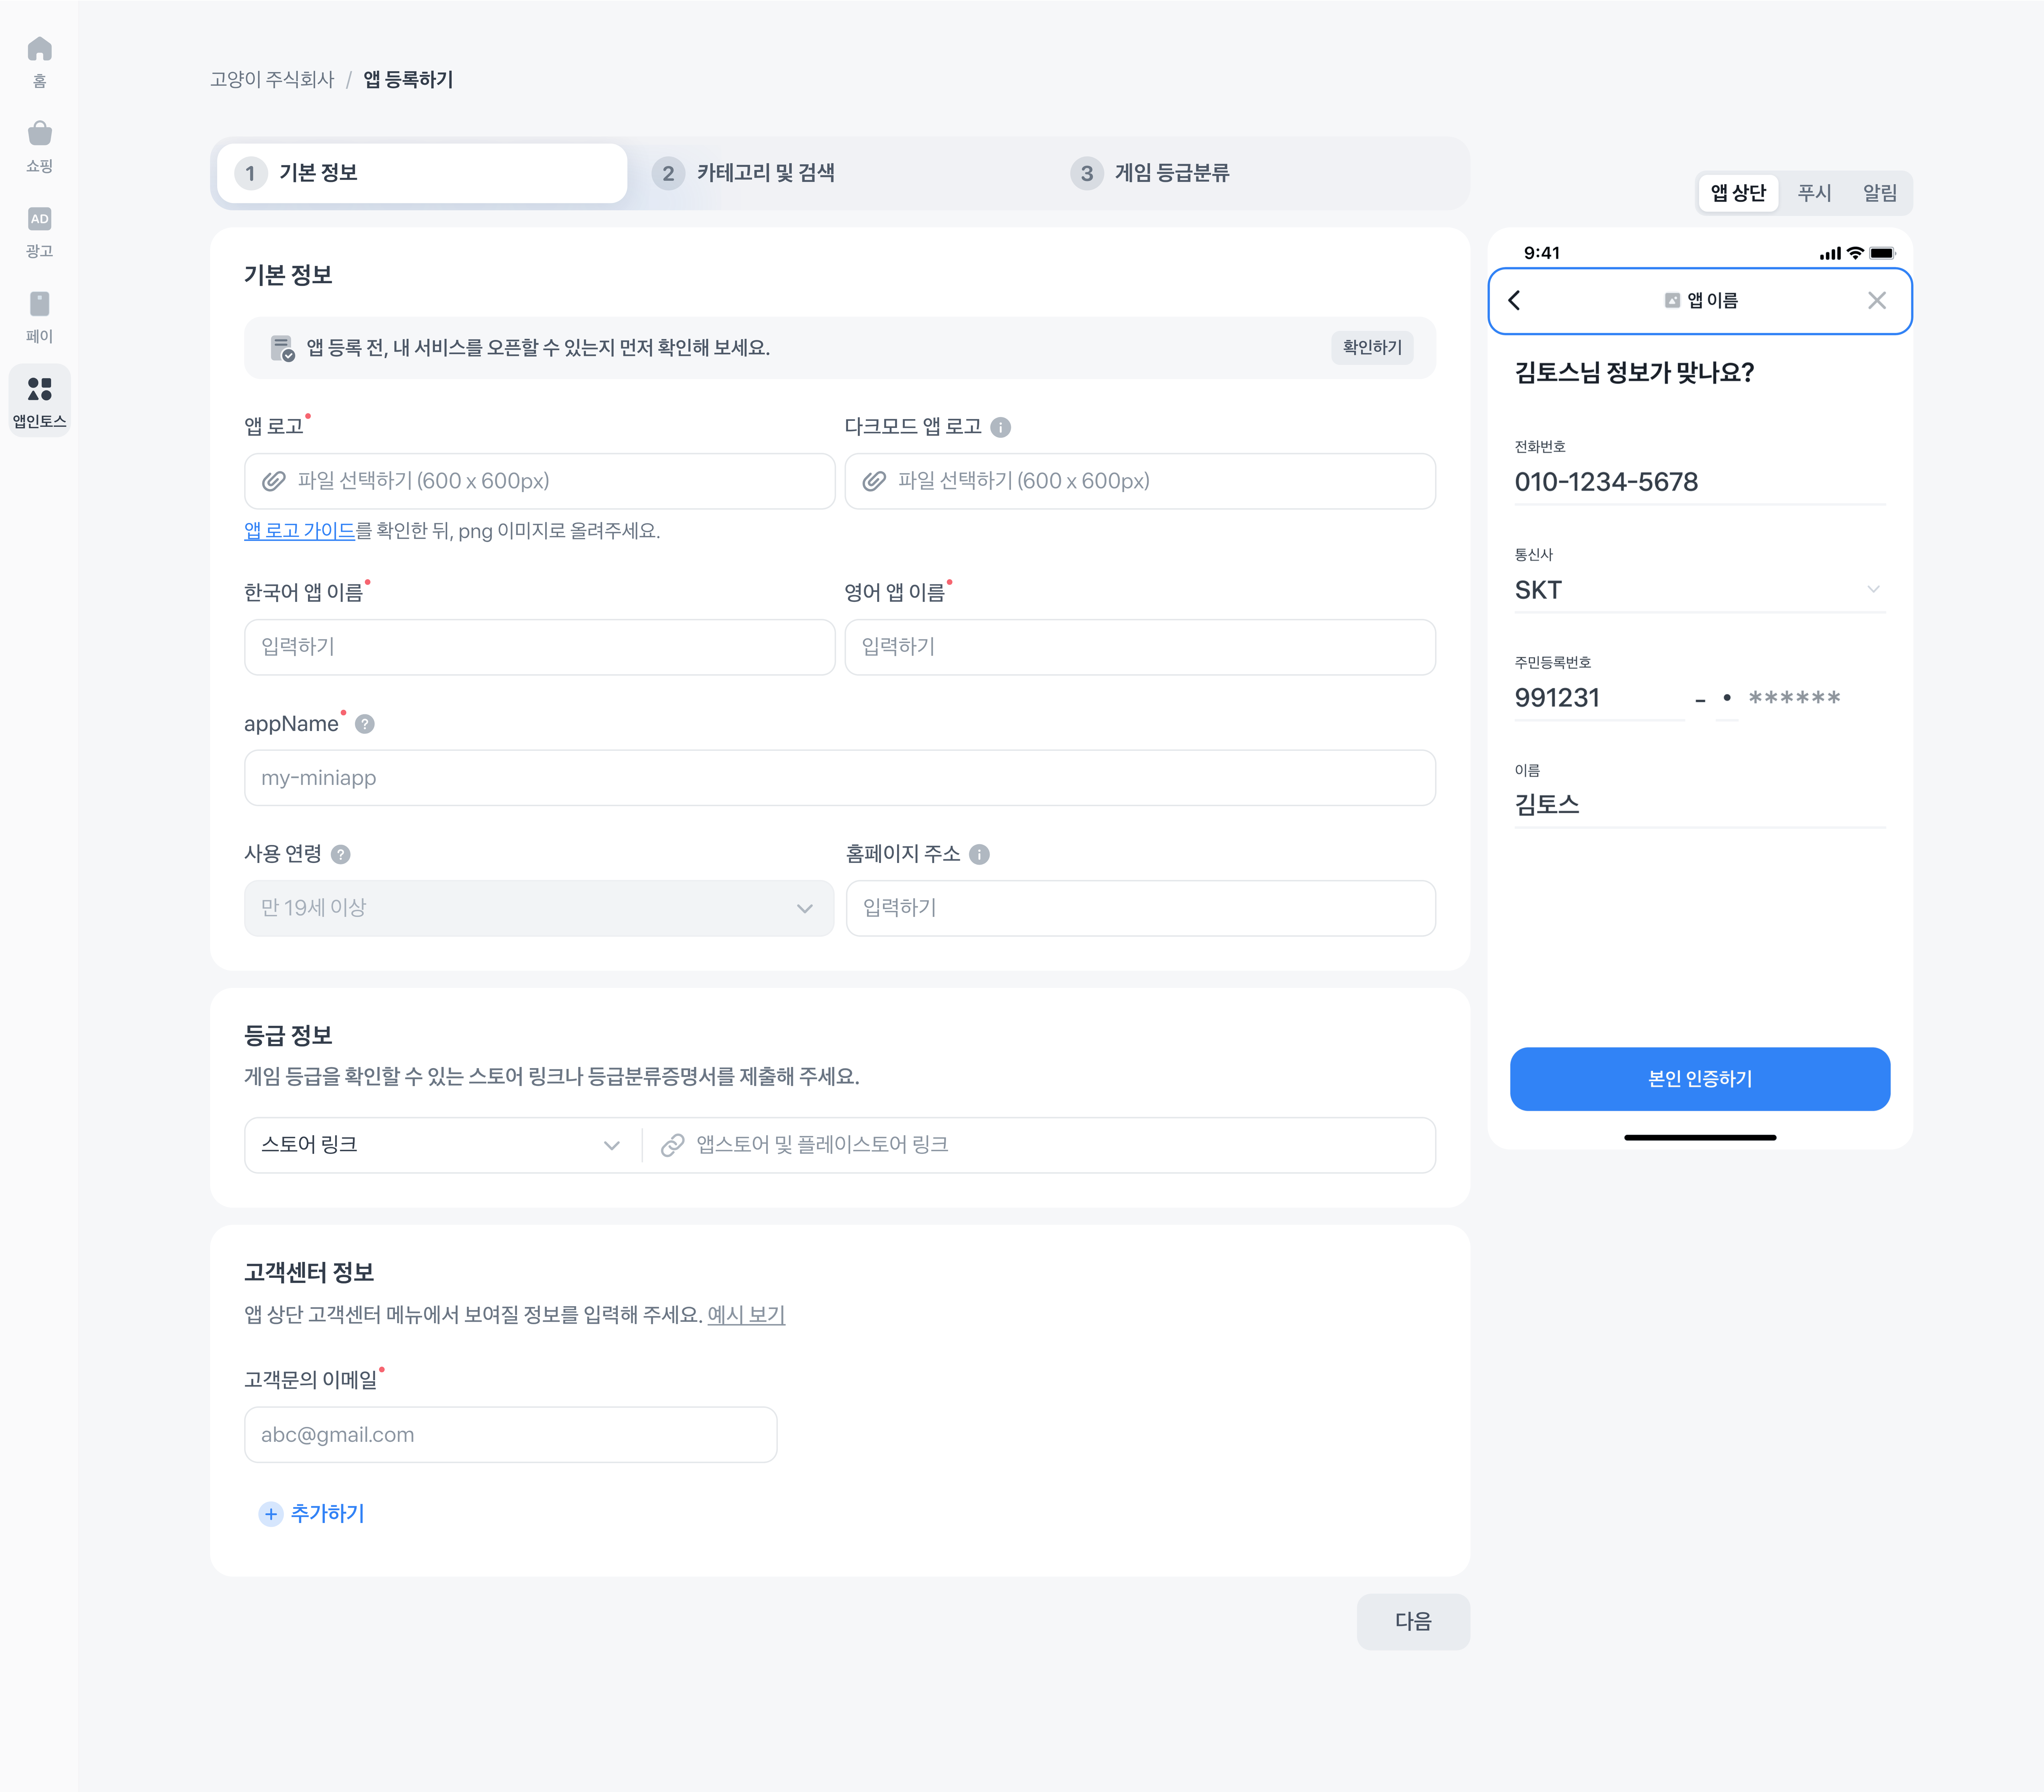Open the 스토어 링크 type dropdown

tap(440, 1145)
